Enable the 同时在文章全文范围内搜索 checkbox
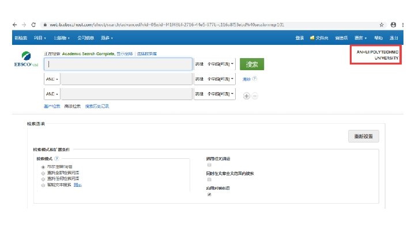Viewport: 415px width, 233px height. pyautogui.click(x=209, y=179)
